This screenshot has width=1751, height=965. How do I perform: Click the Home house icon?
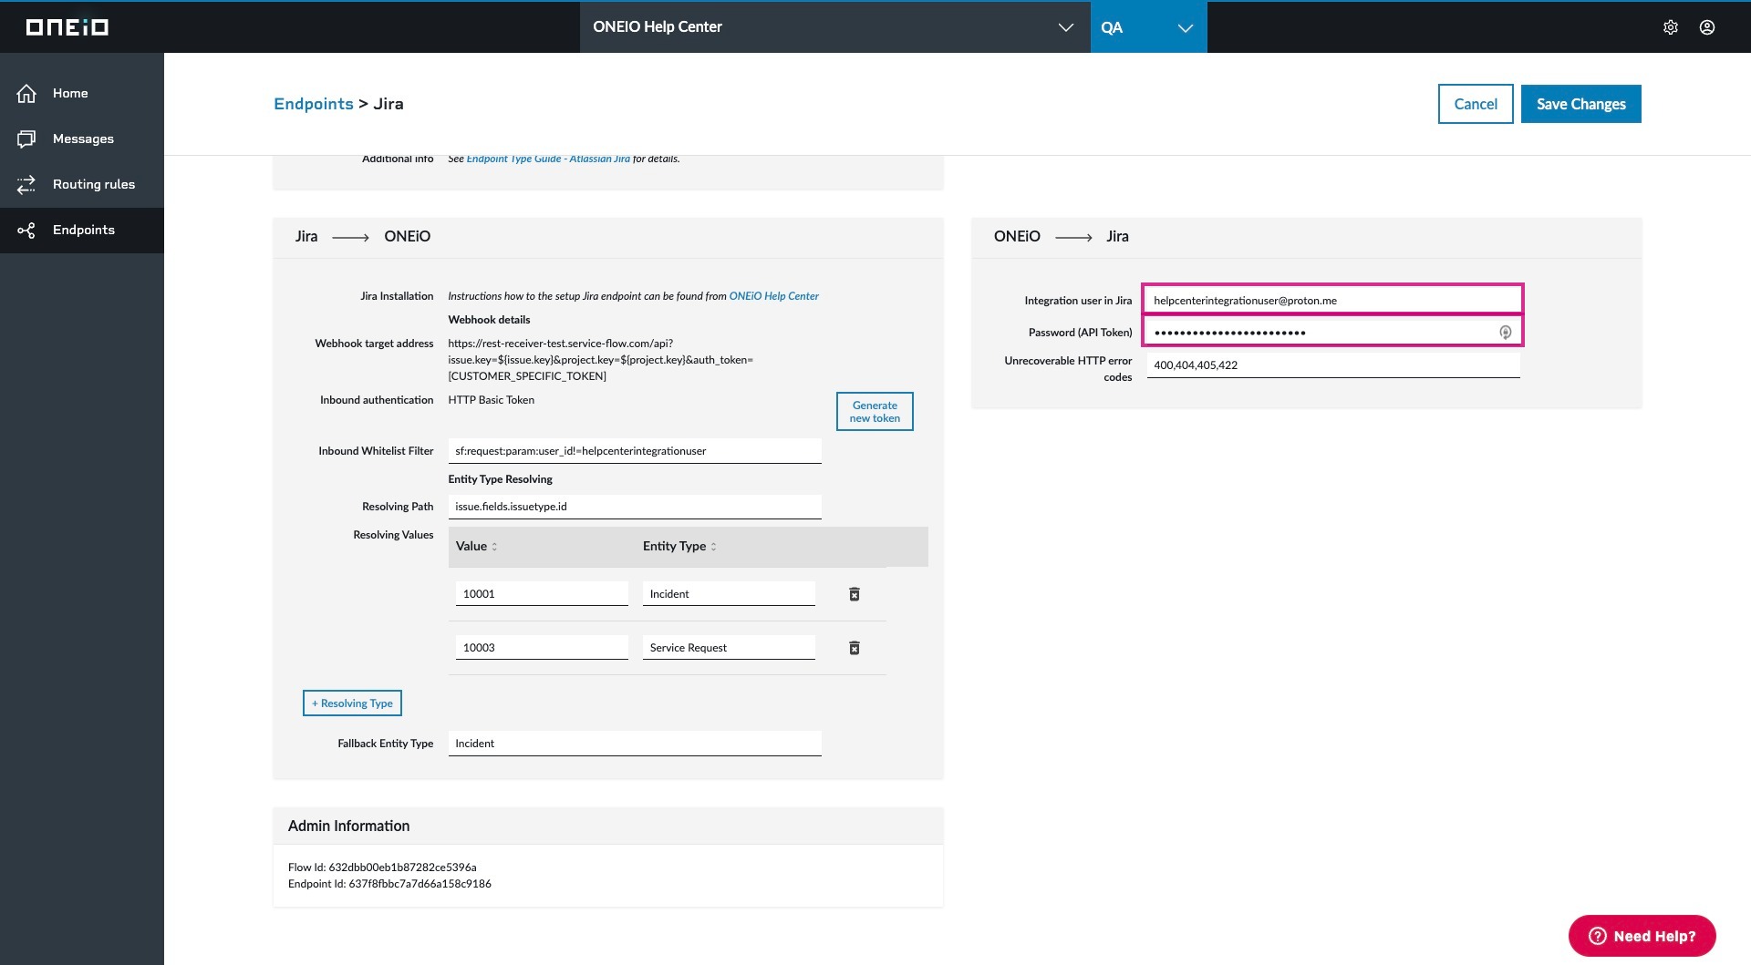[x=26, y=93]
